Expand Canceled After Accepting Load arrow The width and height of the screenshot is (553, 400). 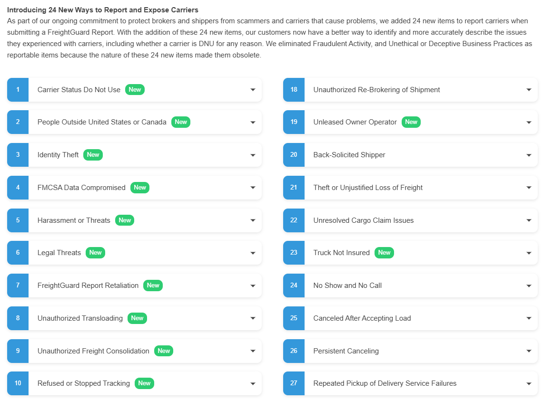[x=529, y=318]
